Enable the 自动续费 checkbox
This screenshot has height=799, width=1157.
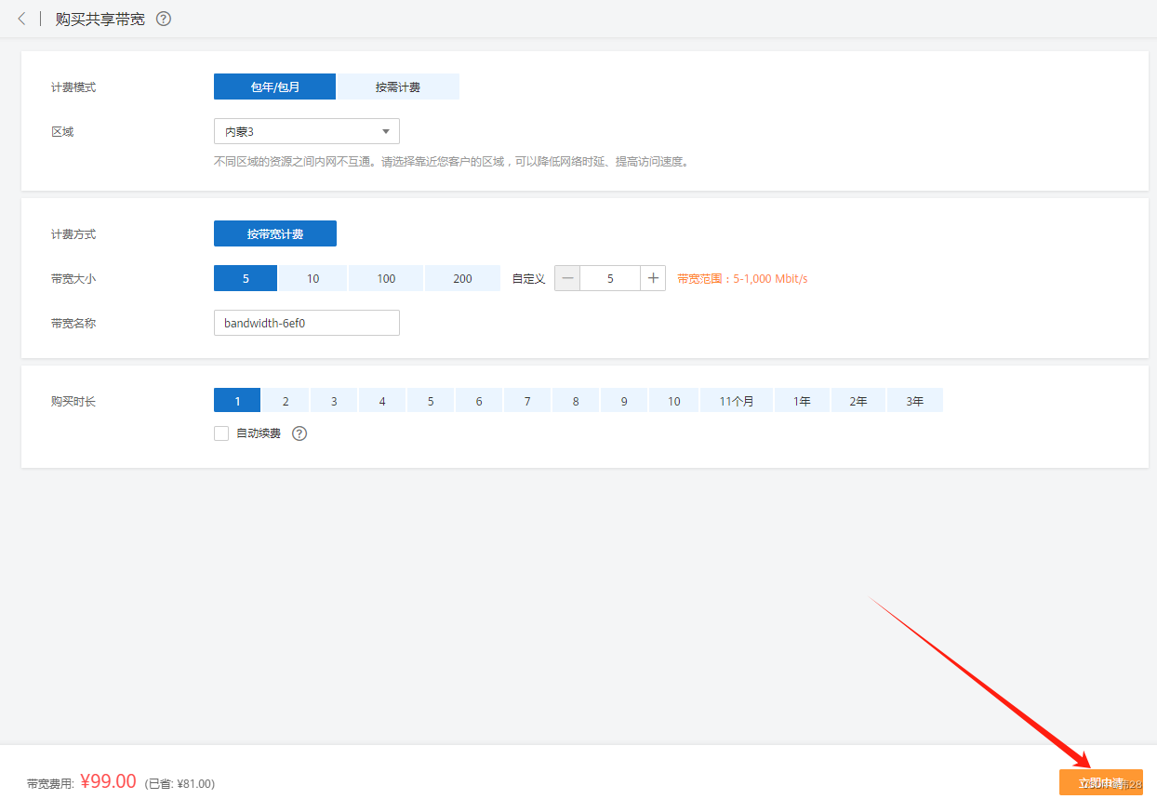point(221,433)
